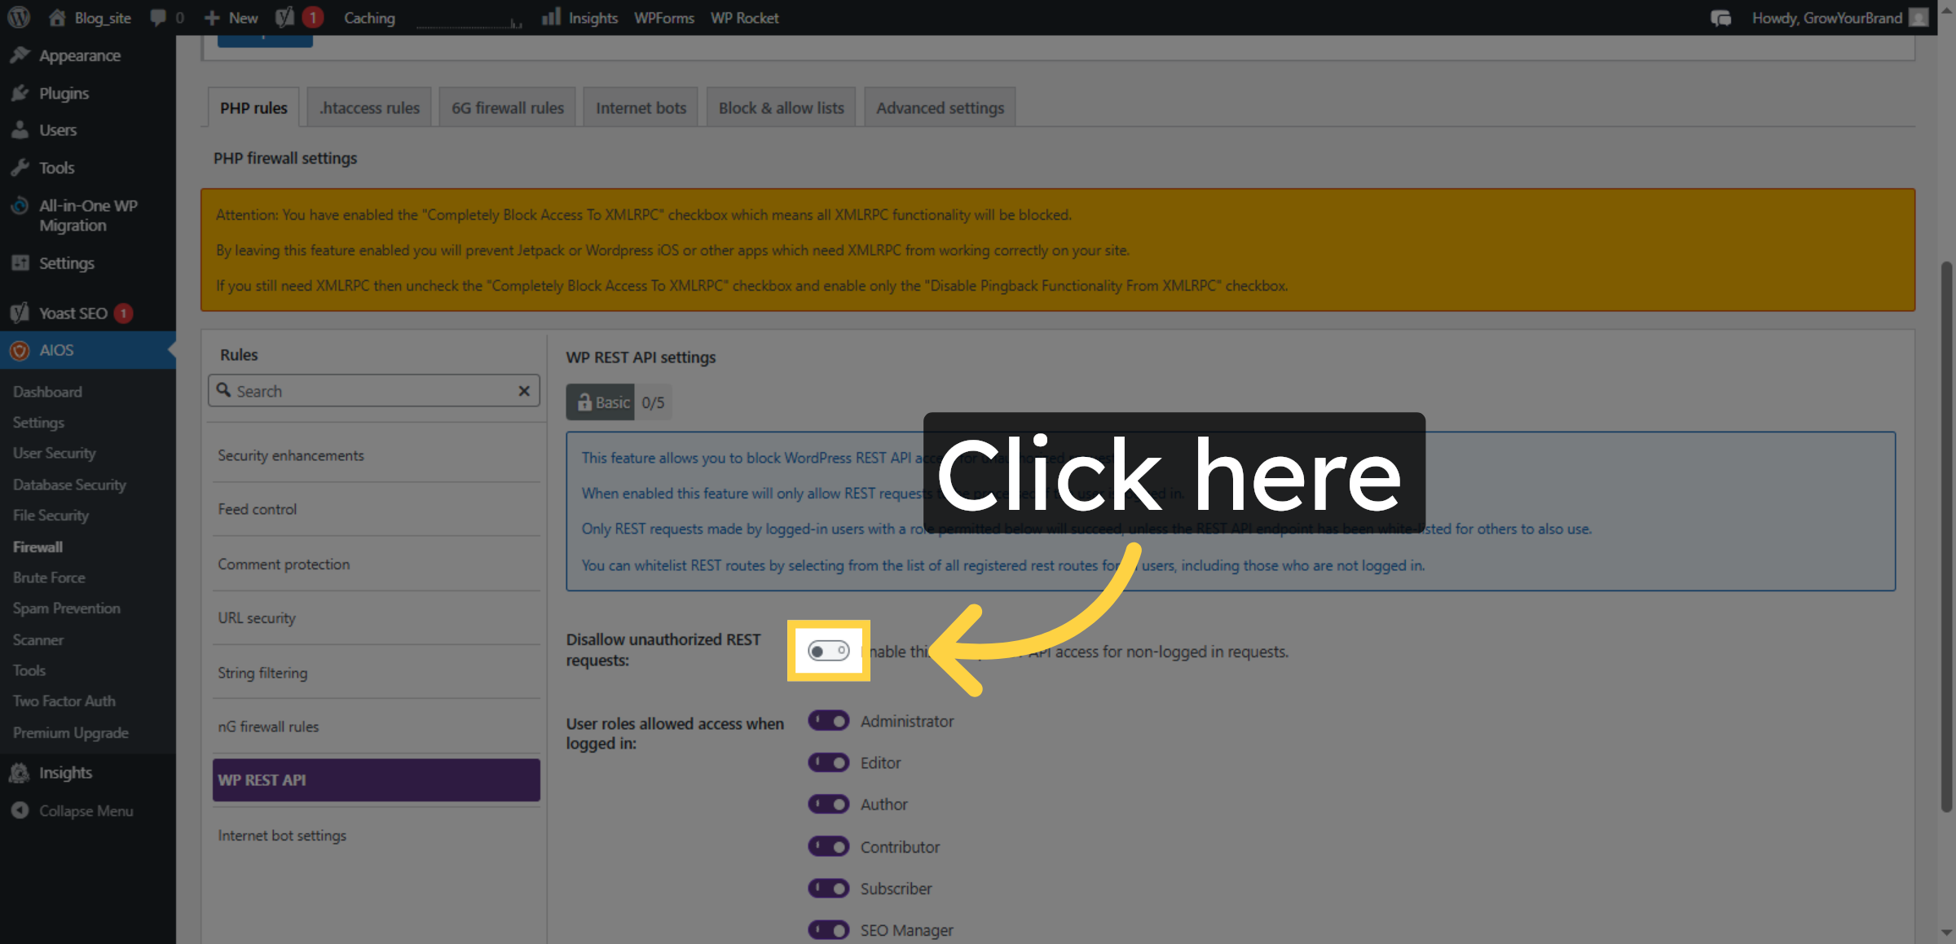Image resolution: width=1956 pixels, height=944 pixels.
Task: Click the All-in-One WP Migration icon
Action: [x=20, y=205]
